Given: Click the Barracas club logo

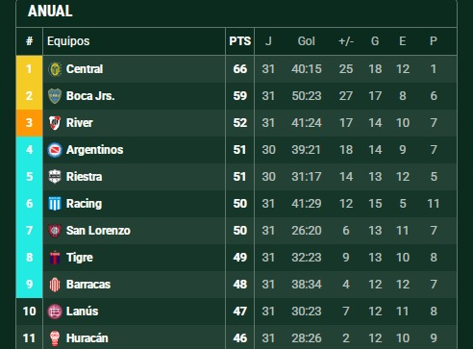Looking at the screenshot, I should pos(55,285).
